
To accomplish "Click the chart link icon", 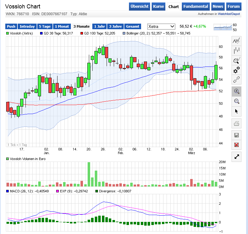I will (237, 80).
